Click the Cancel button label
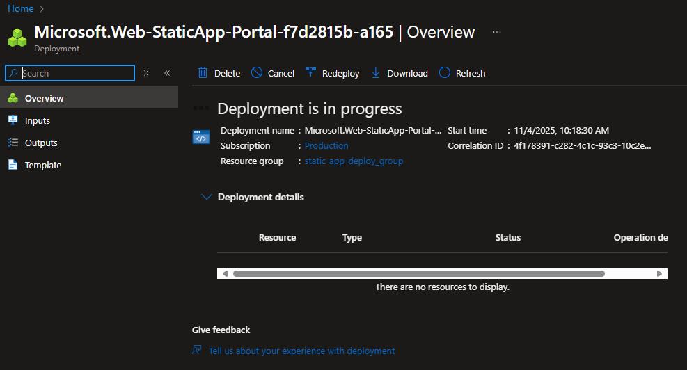This screenshot has width=687, height=370. [x=281, y=73]
